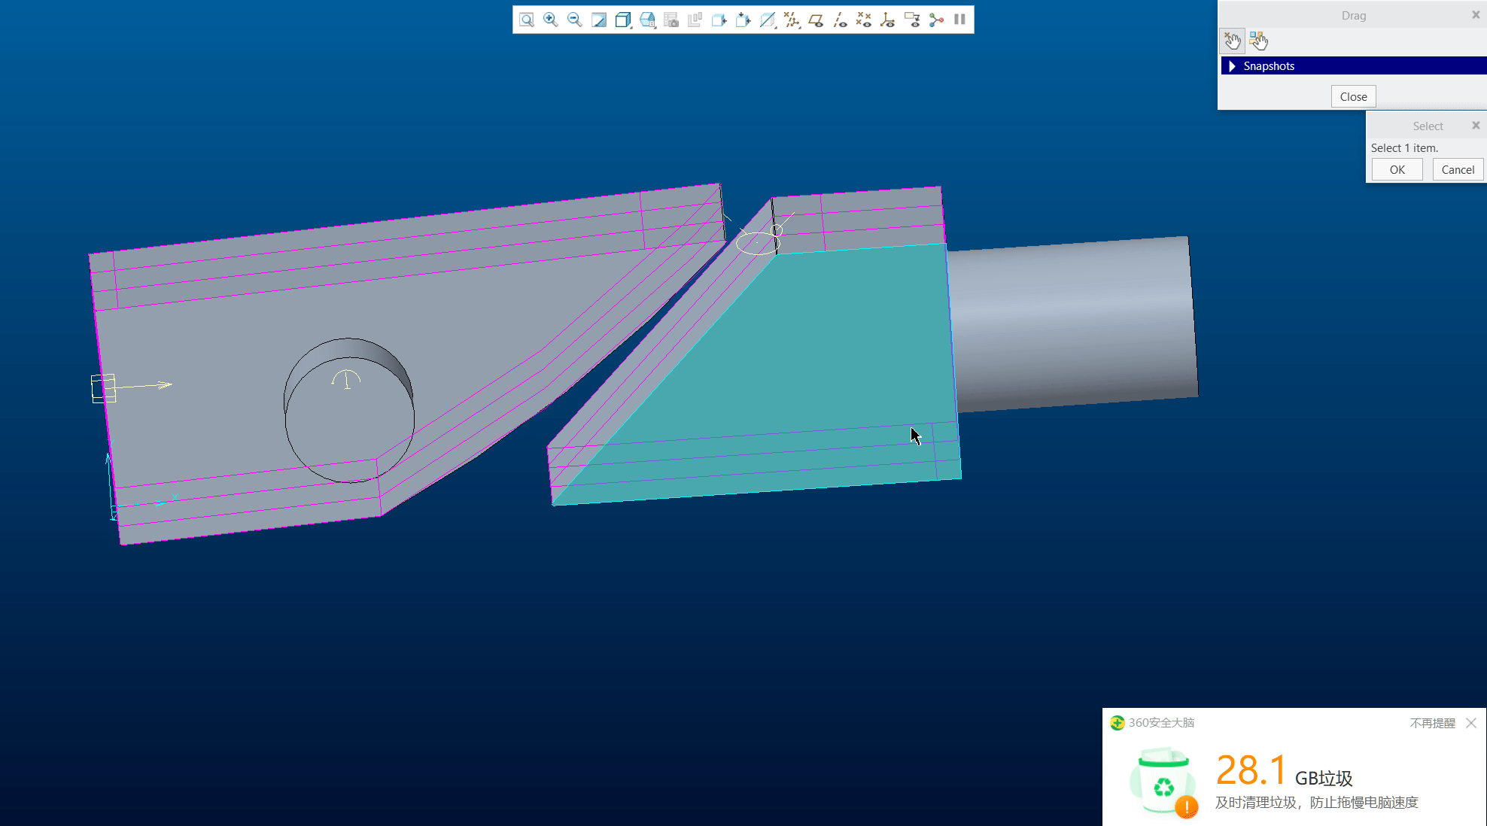Open the Saved Orientations dropdown
Viewport: 1487px width, 826px height.
647,20
